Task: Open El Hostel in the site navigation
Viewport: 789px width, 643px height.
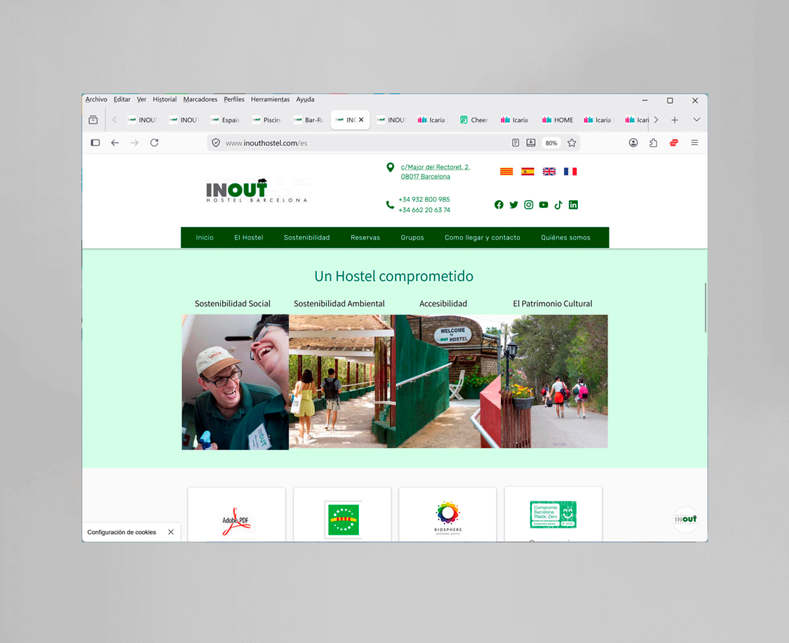Action: [249, 238]
